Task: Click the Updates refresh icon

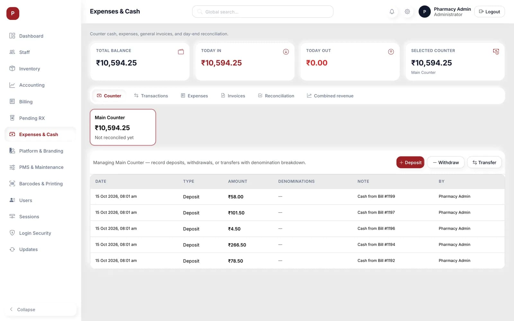Action: (12, 249)
